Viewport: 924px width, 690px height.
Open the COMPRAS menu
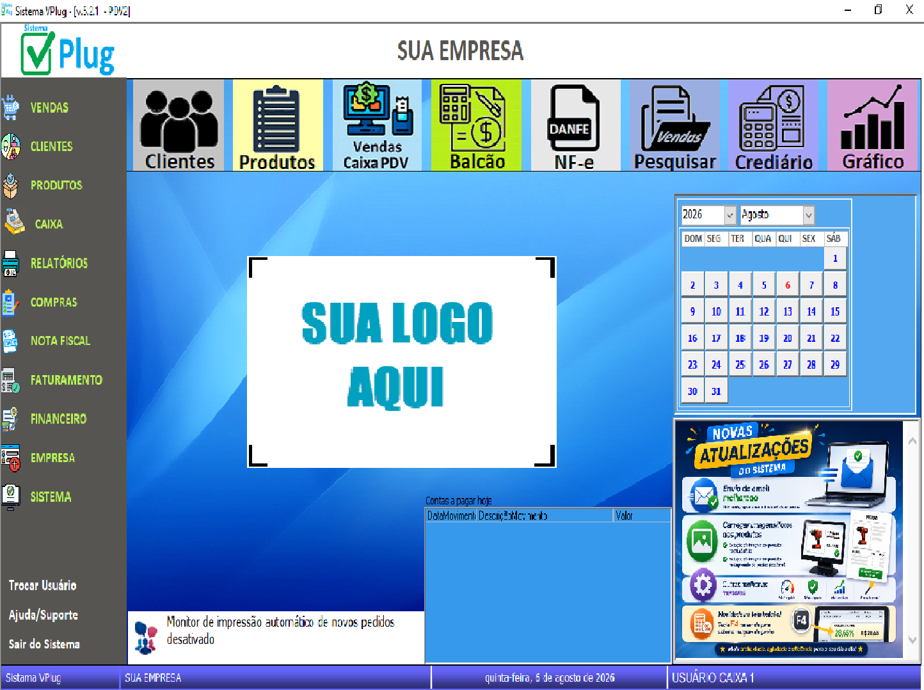click(x=54, y=302)
